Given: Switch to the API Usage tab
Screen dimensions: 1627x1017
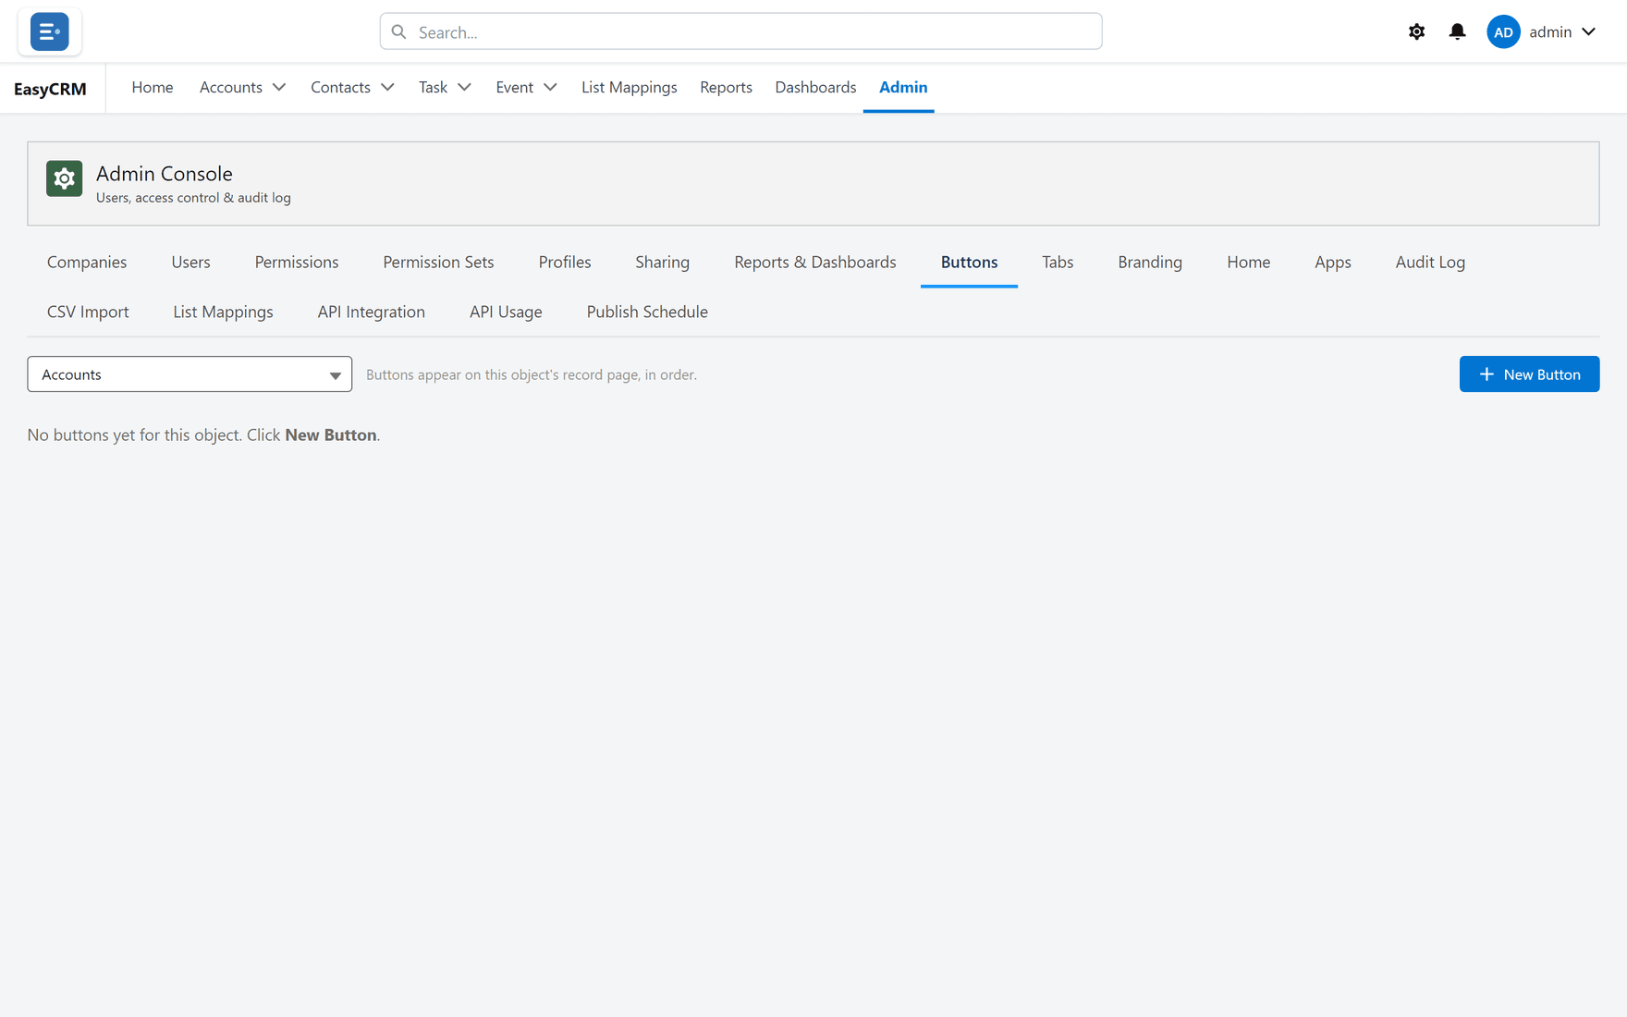Looking at the screenshot, I should pyautogui.click(x=506, y=312).
